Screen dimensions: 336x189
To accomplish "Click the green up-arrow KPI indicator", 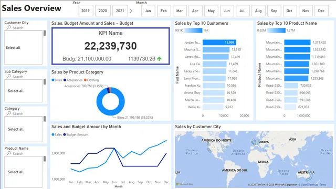I will (x=159, y=59).
